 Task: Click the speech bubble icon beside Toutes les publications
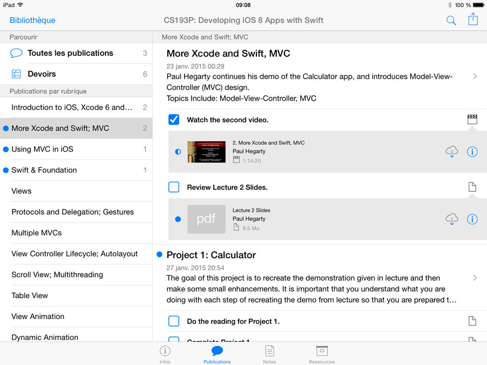pyautogui.click(x=16, y=53)
